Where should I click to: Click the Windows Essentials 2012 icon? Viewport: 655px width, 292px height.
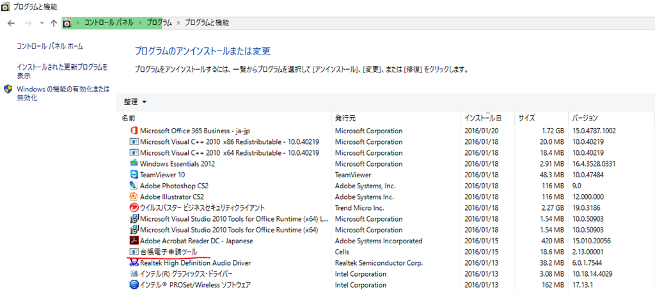click(x=134, y=163)
